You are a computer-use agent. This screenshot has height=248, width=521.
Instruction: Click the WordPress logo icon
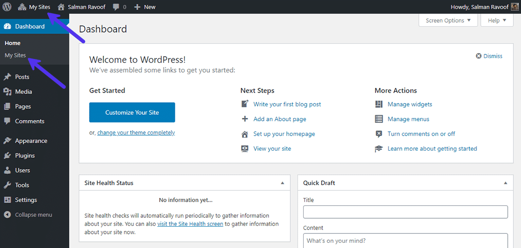click(x=7, y=7)
